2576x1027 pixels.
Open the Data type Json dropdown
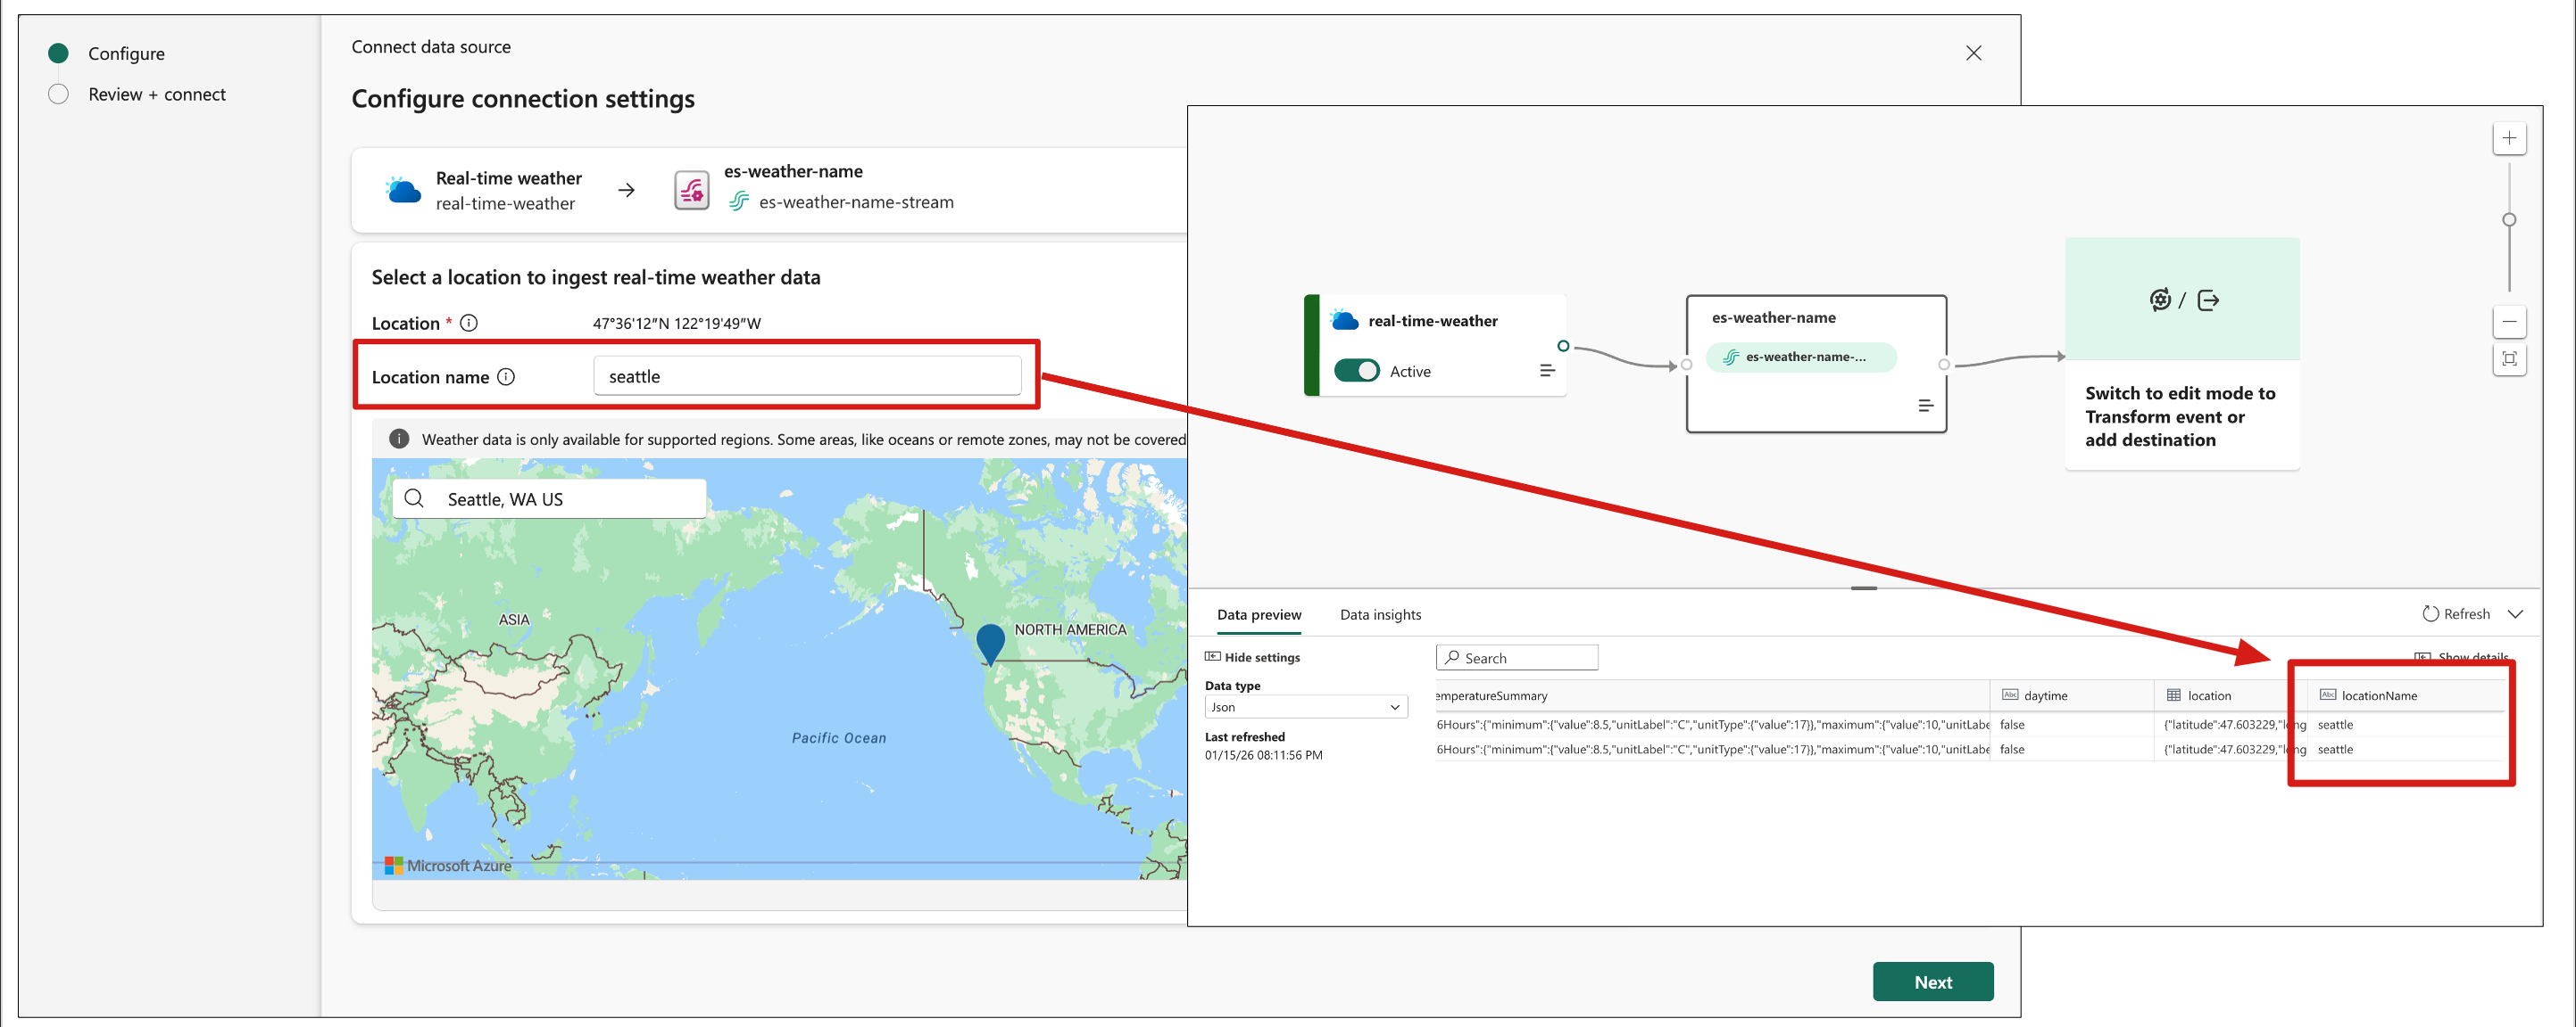(x=1305, y=707)
